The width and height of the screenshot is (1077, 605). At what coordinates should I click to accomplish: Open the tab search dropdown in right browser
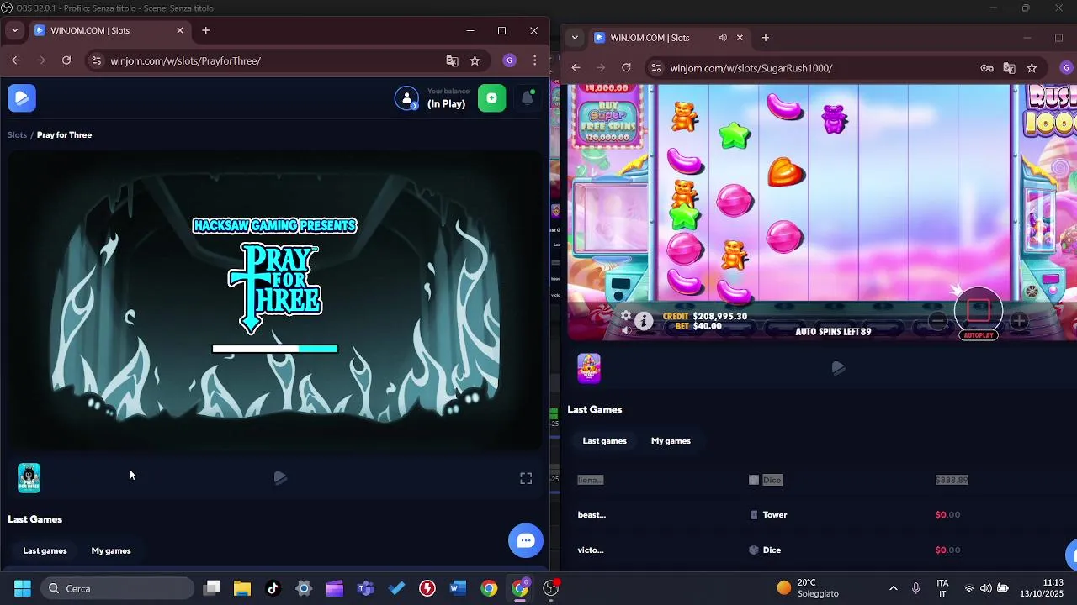[575, 38]
